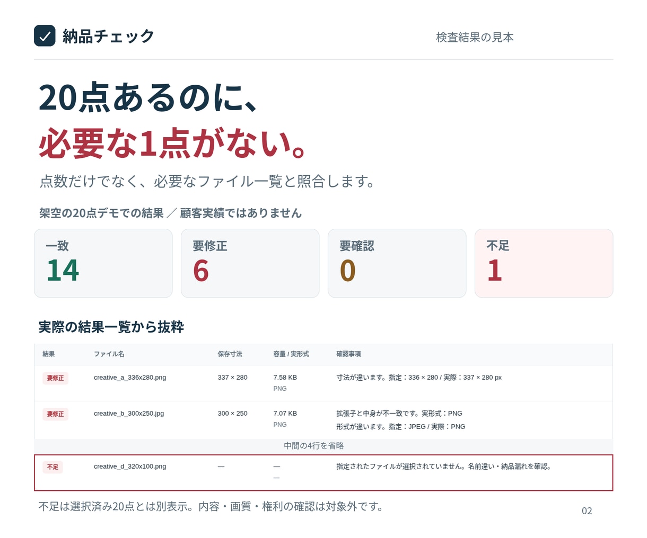Click the page number 02
The width and height of the screenshot is (647, 538).
pos(587,511)
